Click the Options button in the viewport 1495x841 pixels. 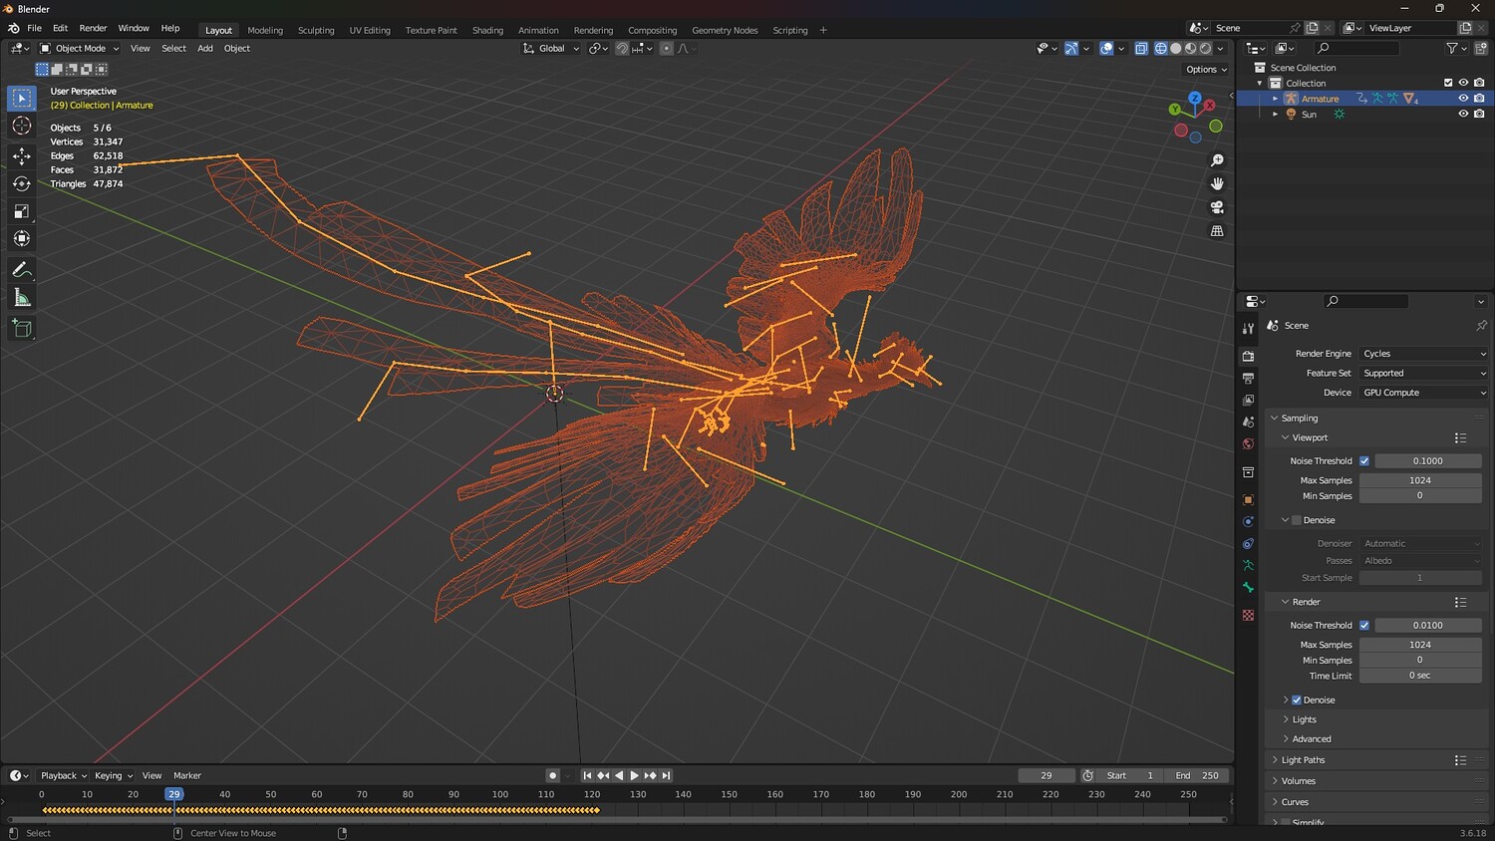tap(1206, 70)
